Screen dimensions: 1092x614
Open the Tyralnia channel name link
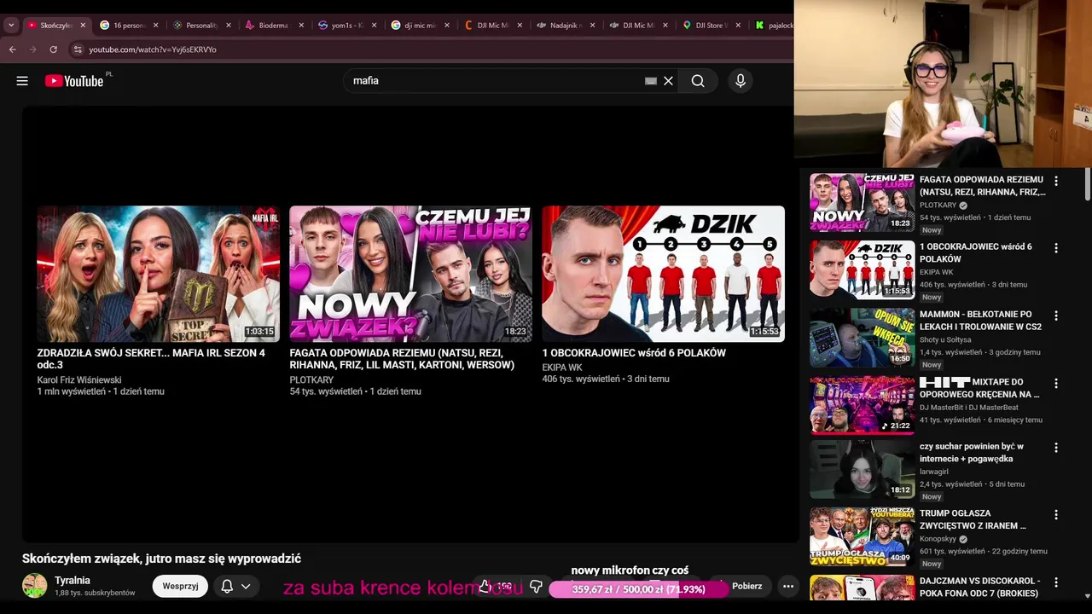point(73,581)
